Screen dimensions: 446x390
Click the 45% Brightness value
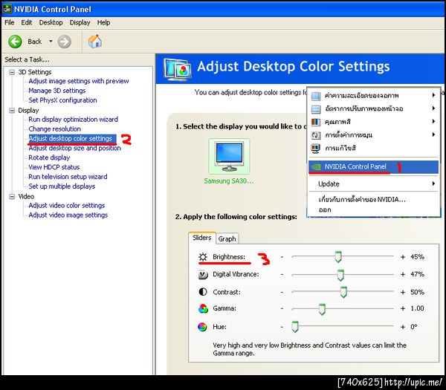(417, 257)
